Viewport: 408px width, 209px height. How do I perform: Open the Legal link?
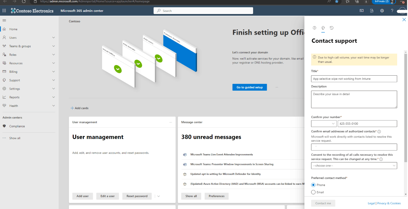pyautogui.click(x=371, y=203)
